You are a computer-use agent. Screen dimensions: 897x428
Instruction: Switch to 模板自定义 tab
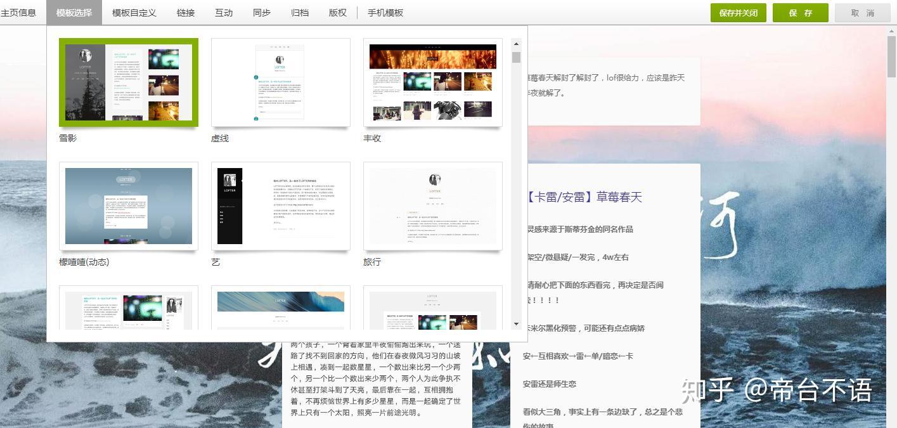[134, 13]
